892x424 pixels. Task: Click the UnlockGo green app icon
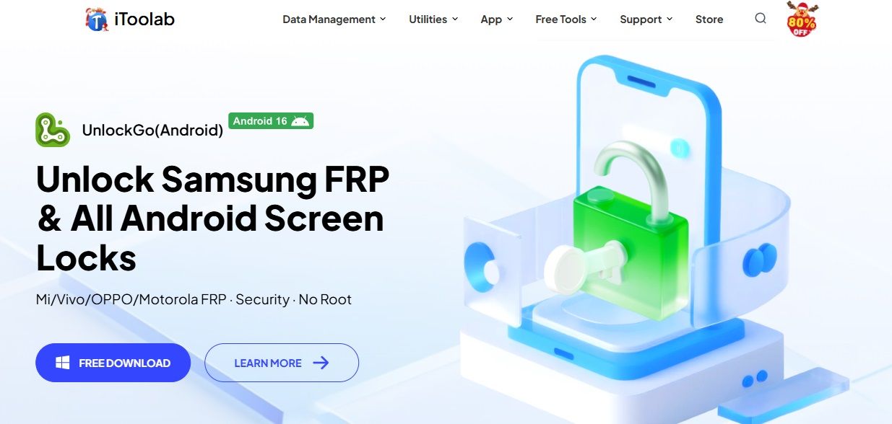[x=53, y=130]
